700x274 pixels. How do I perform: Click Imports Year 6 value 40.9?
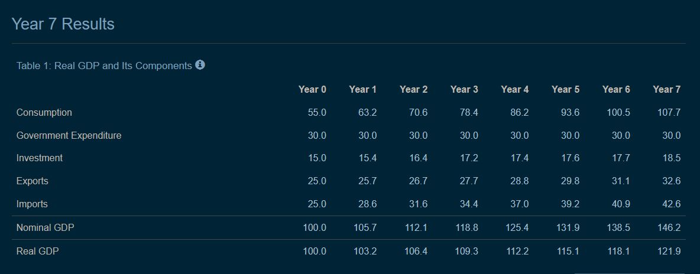tap(621, 204)
